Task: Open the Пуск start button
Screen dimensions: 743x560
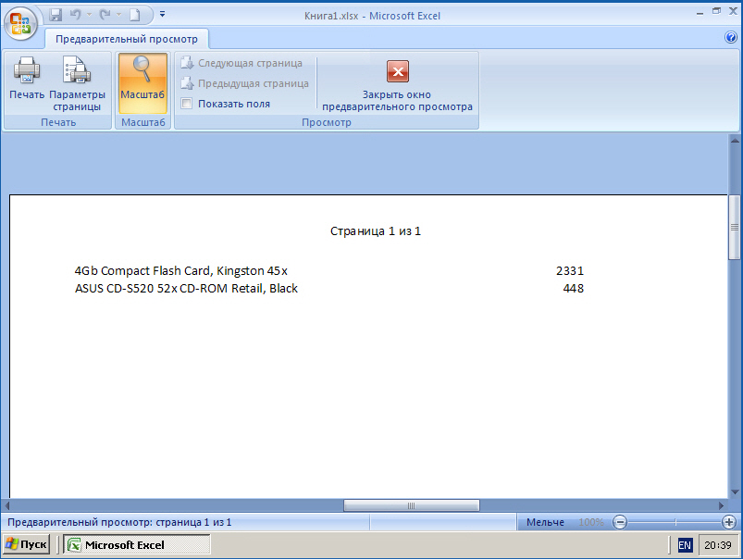Action: (27, 545)
